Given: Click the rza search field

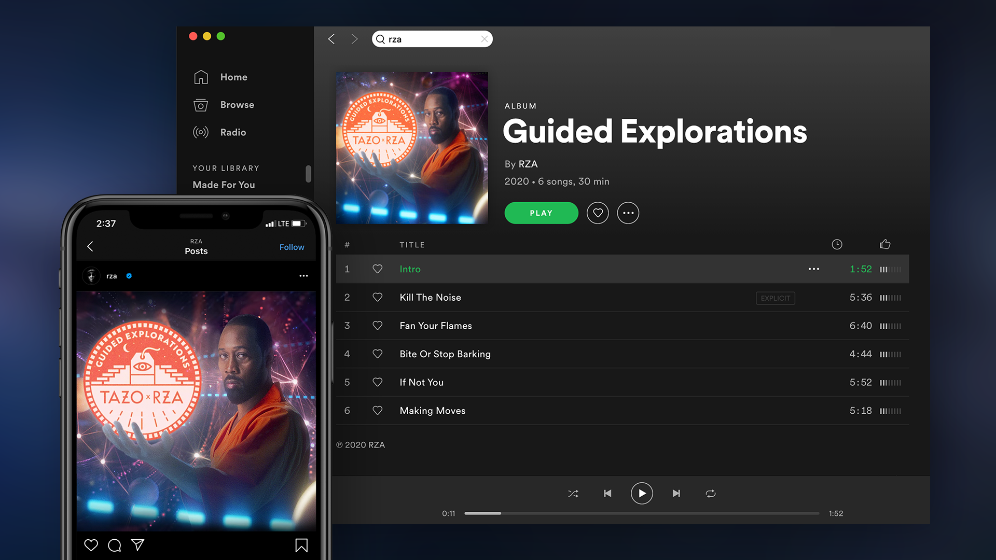Looking at the screenshot, I should (432, 39).
